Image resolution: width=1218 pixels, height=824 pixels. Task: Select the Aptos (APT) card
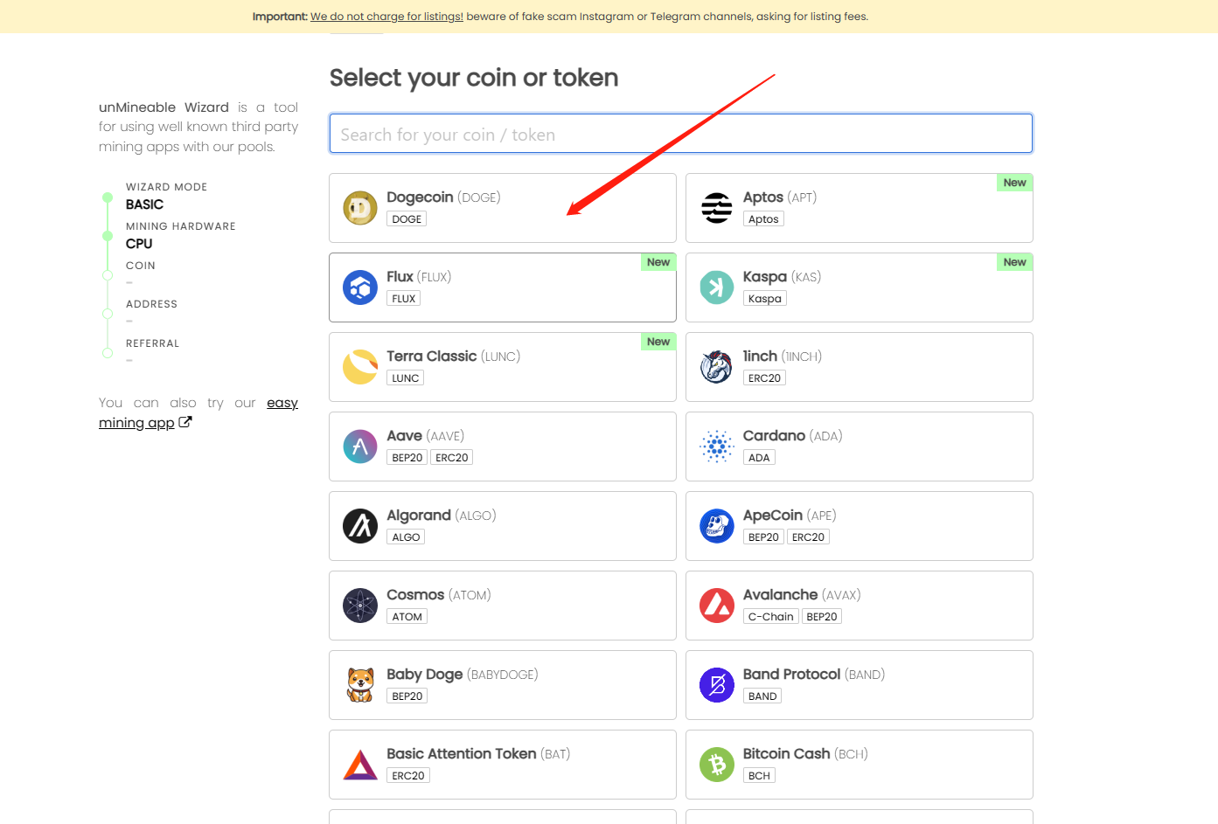pos(860,208)
